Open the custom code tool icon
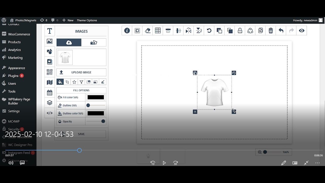This screenshot has height=183, width=325. 50,113
